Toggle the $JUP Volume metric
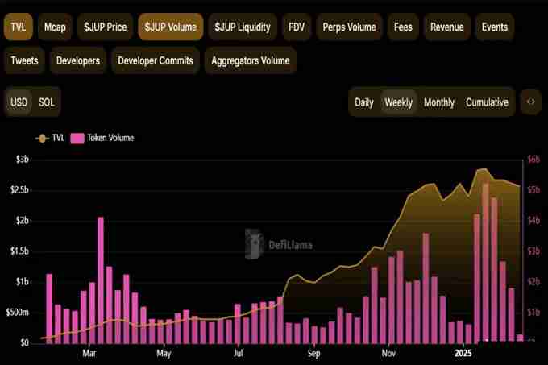548x365 pixels. click(x=170, y=27)
